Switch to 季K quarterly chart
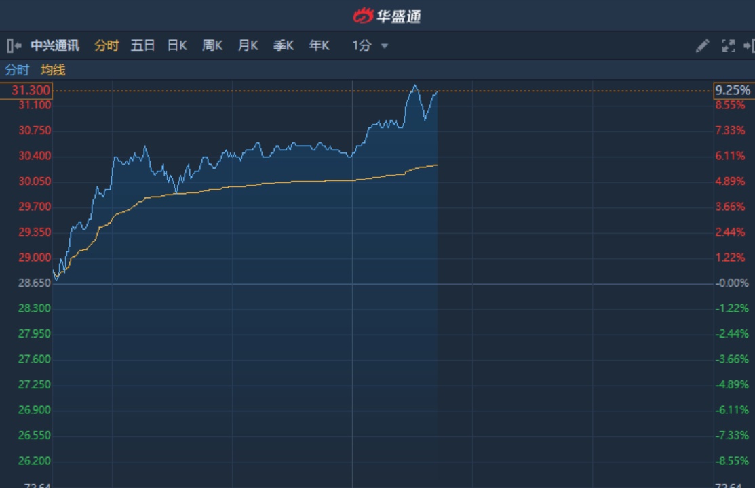The height and width of the screenshot is (488, 755). coord(284,46)
